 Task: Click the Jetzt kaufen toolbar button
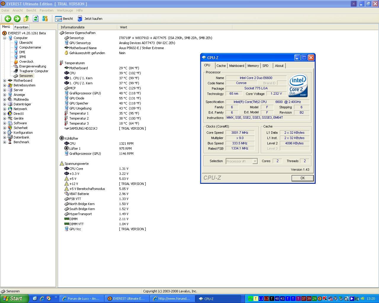(x=90, y=19)
